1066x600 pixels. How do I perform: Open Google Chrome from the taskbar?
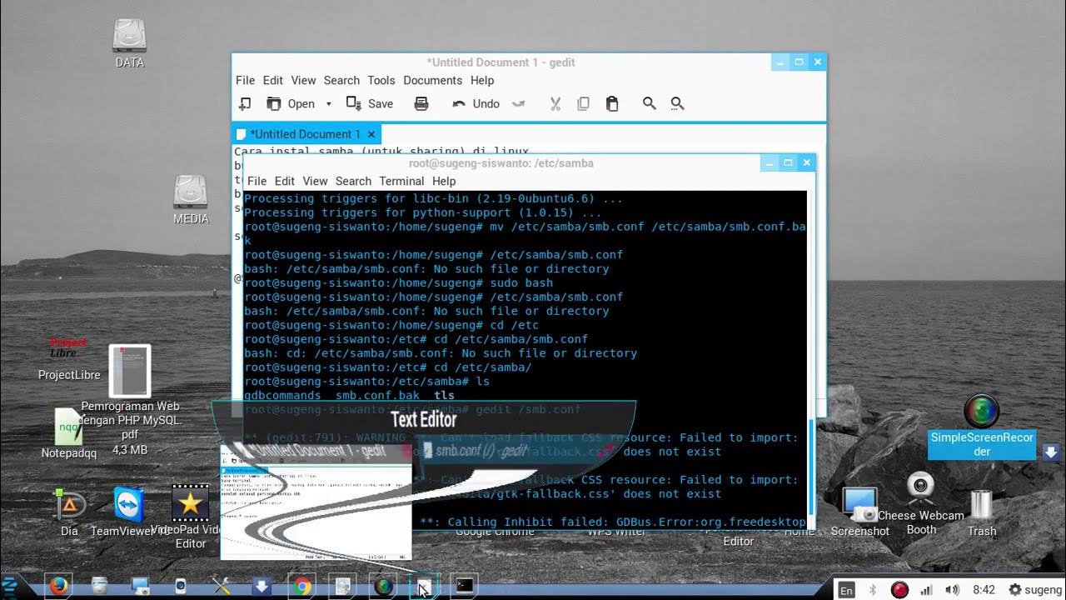[x=301, y=587]
